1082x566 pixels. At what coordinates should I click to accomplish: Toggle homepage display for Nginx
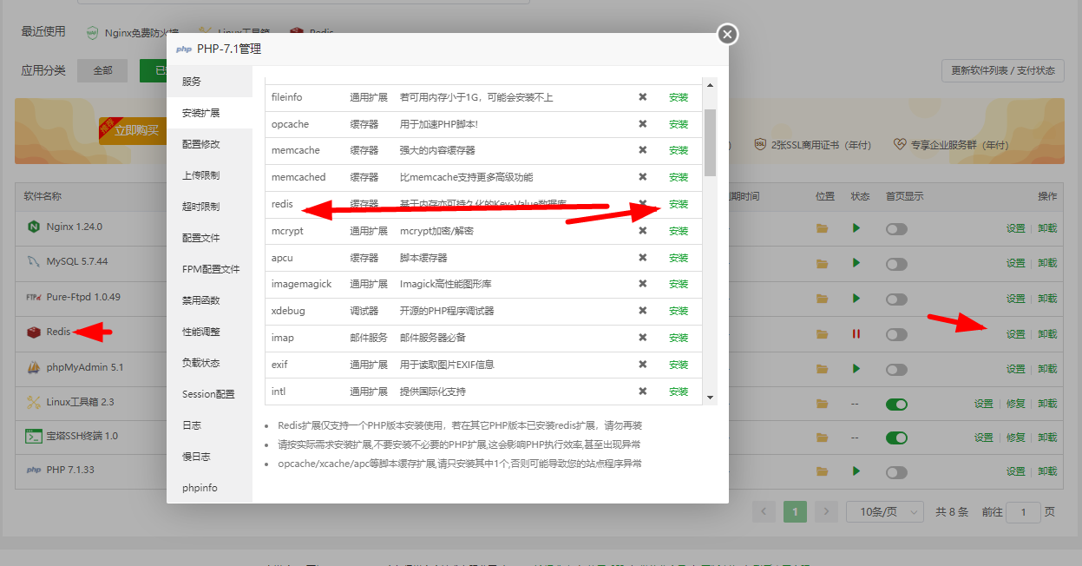click(x=896, y=228)
